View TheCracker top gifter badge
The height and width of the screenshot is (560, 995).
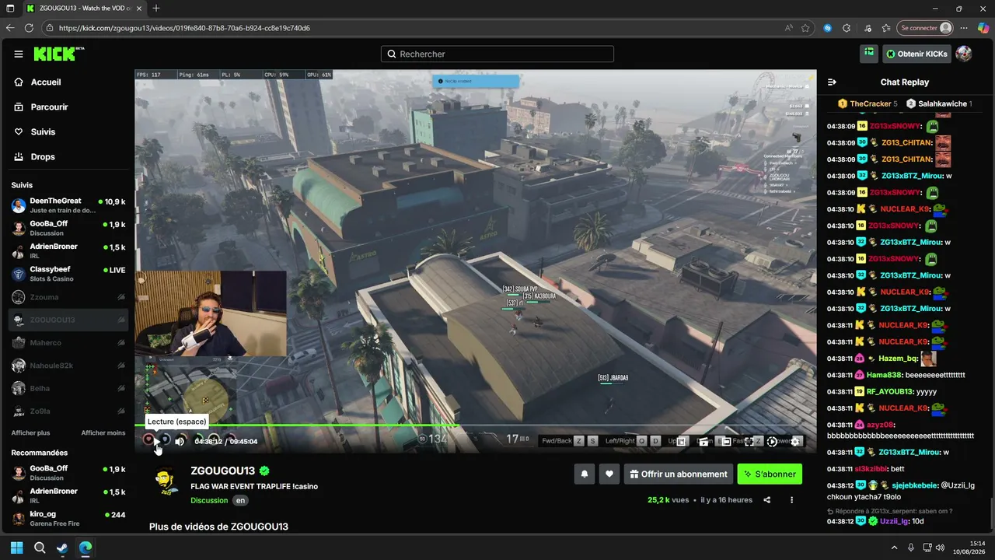coord(868,103)
